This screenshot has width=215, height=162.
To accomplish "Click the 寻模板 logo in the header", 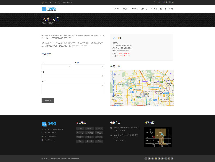I will (x=49, y=9).
